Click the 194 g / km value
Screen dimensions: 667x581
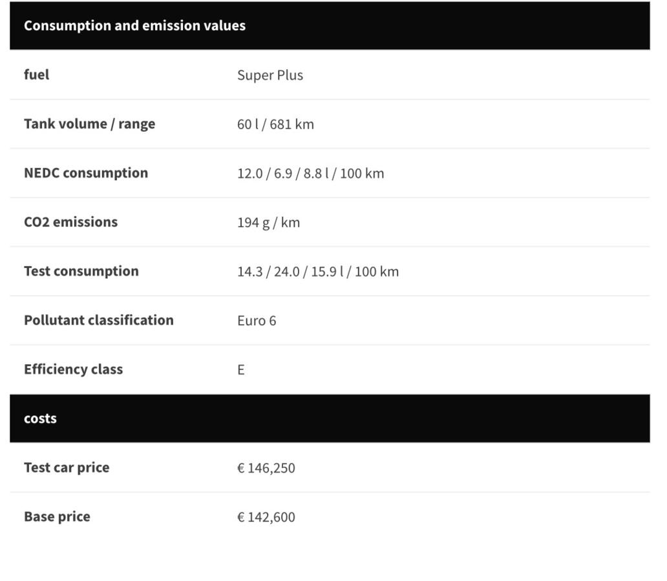pos(268,222)
